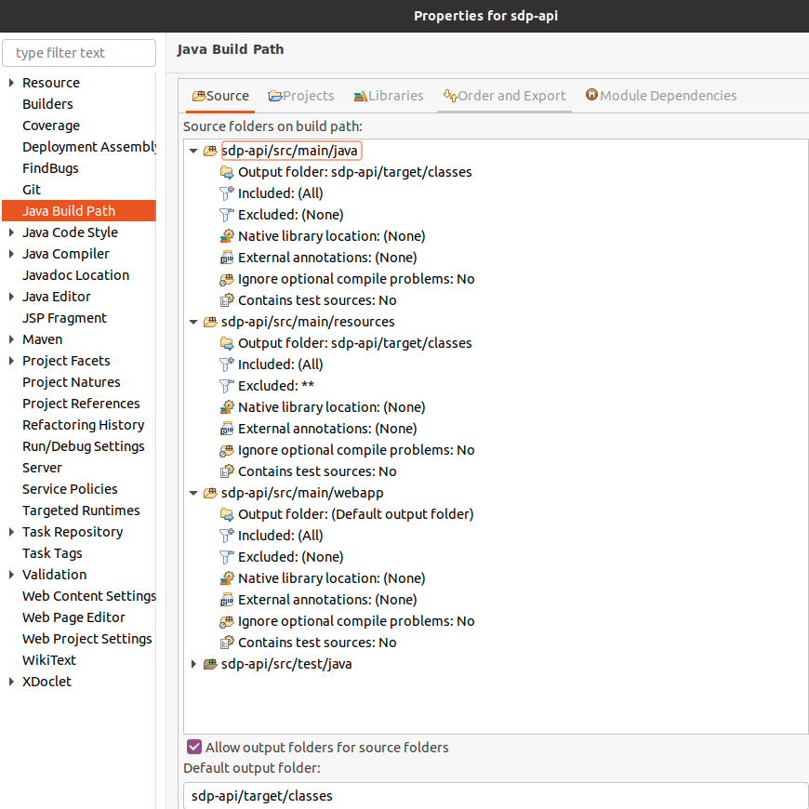Collapse the sdp-api/src/main/resources source folder

(x=193, y=322)
